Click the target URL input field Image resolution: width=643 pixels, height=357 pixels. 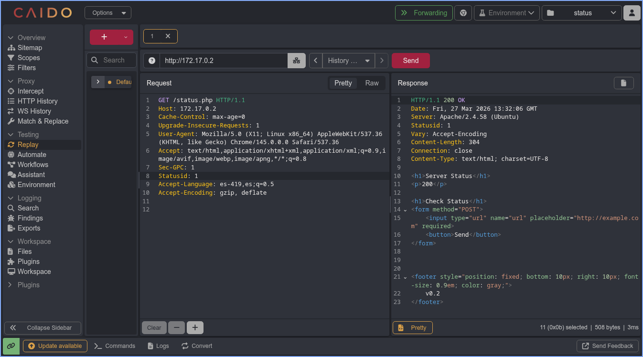pos(223,61)
